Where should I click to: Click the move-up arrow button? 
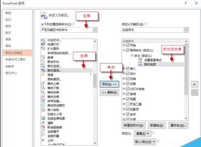pos(195,85)
